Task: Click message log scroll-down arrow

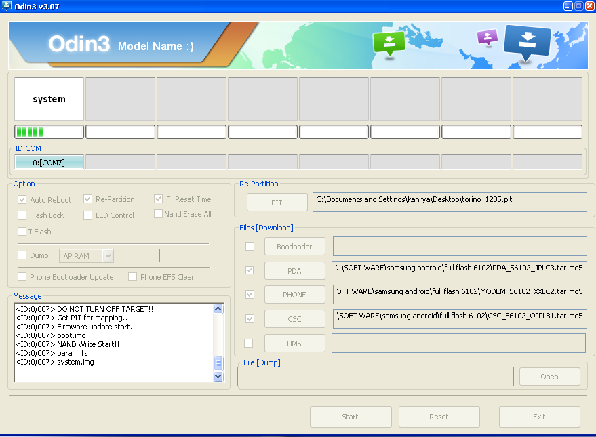Action: [x=218, y=377]
